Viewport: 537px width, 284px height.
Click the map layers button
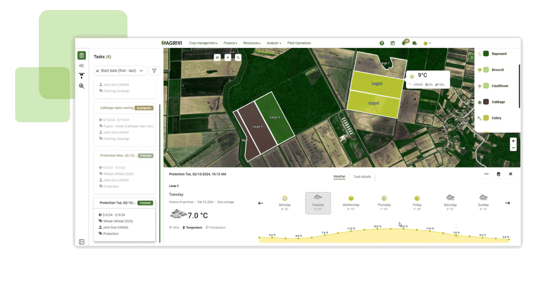coord(217,57)
